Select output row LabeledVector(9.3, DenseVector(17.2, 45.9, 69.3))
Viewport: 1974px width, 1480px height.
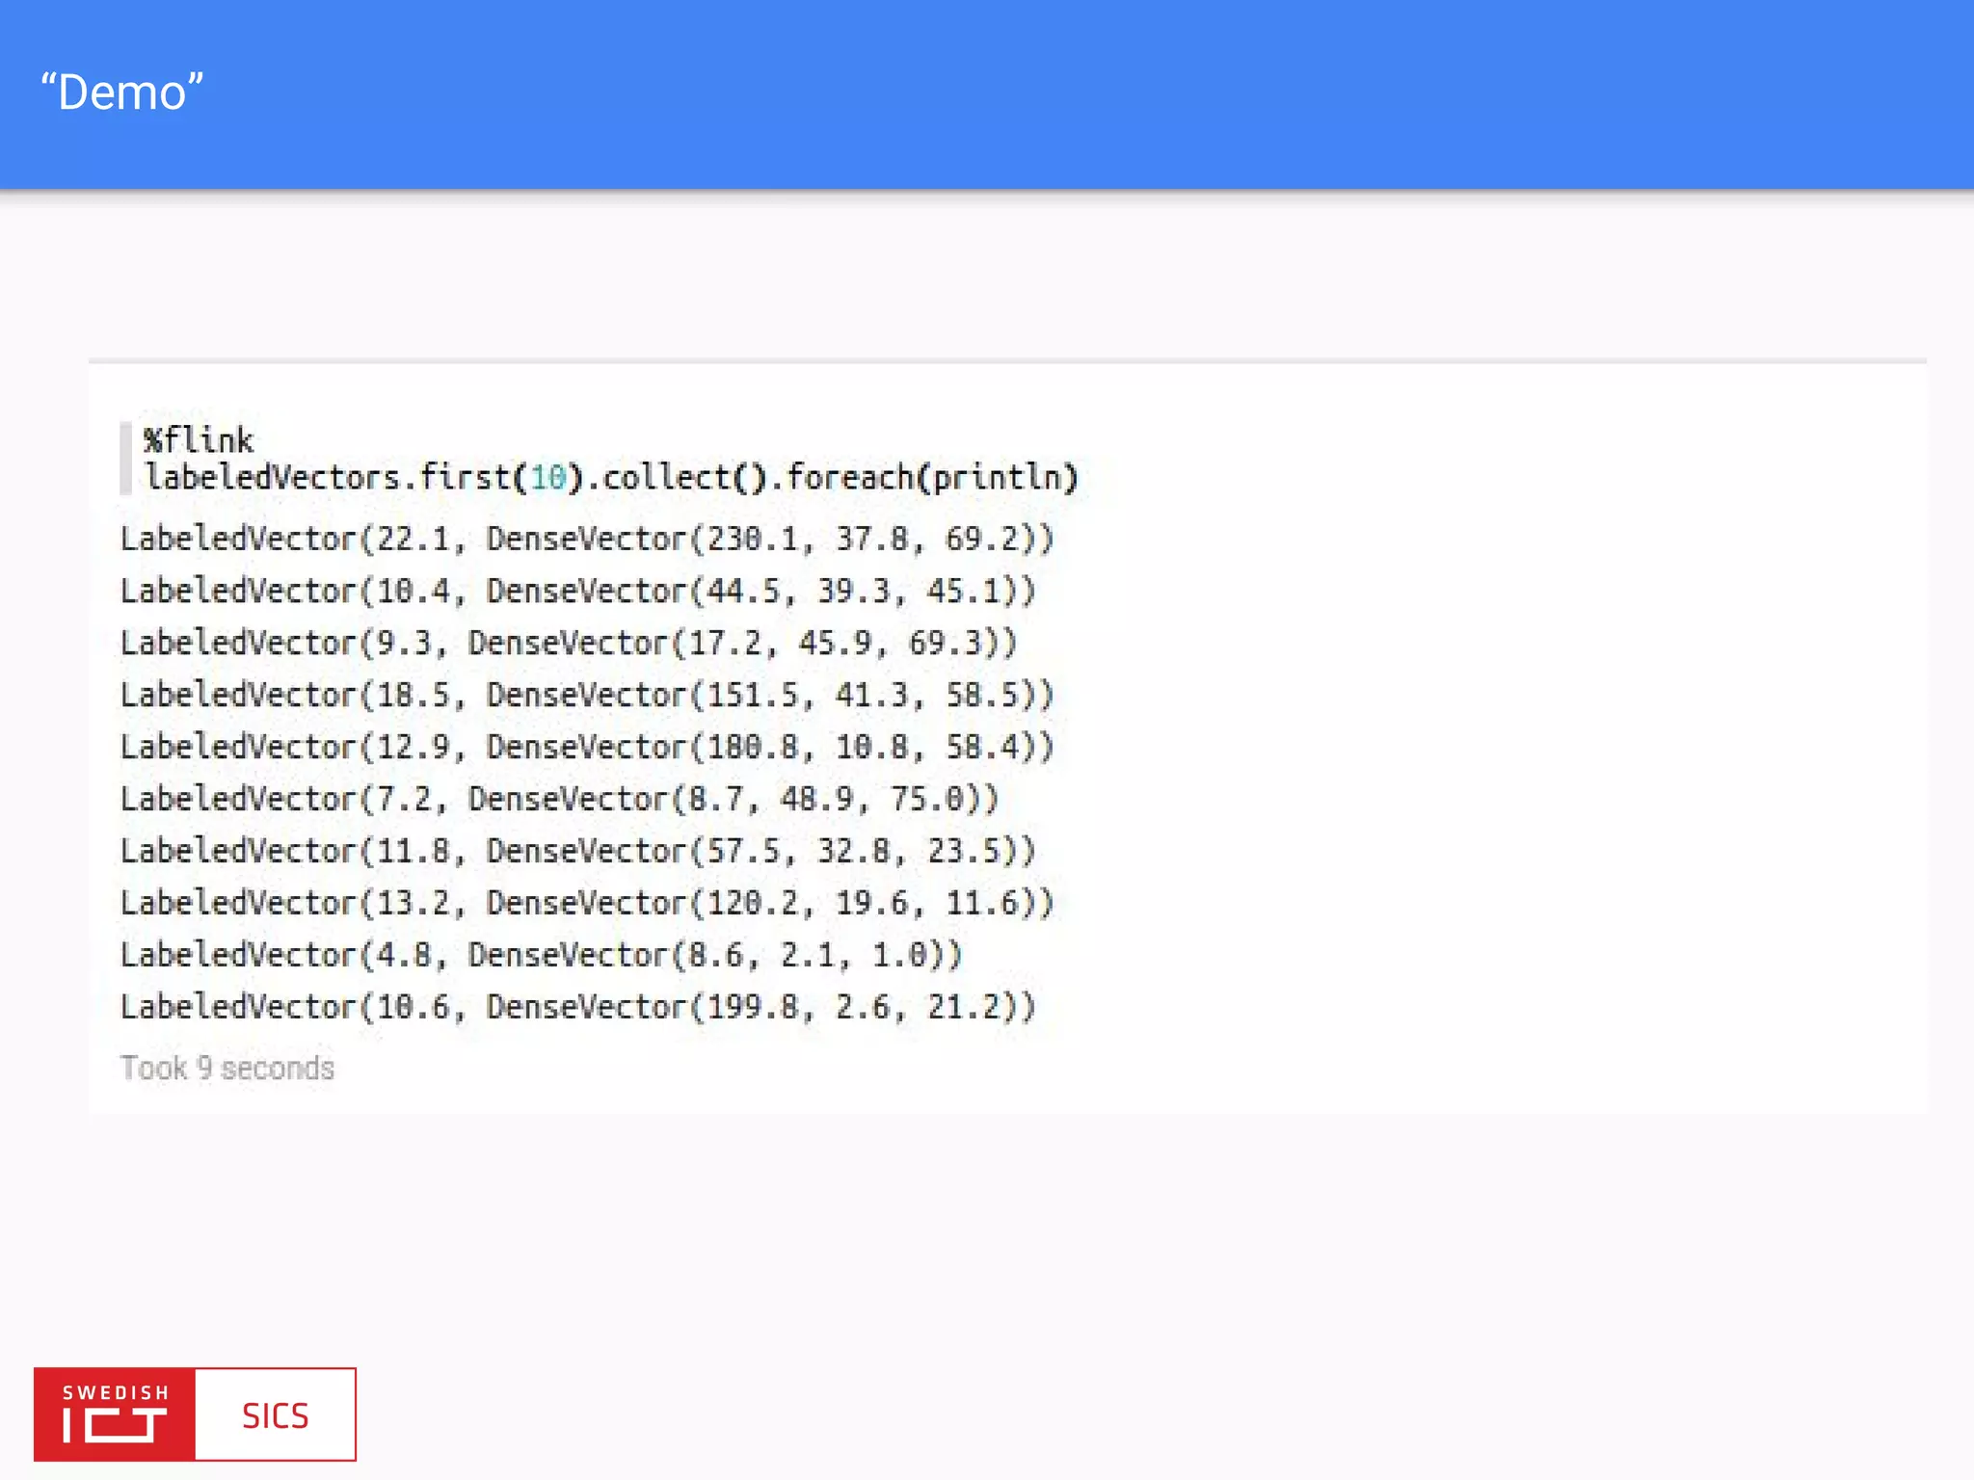click(569, 643)
